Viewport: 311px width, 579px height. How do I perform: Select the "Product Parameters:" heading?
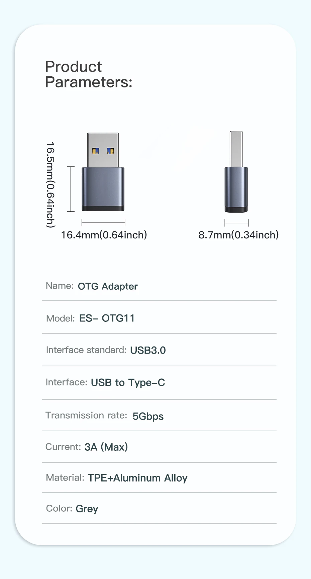tap(89, 74)
